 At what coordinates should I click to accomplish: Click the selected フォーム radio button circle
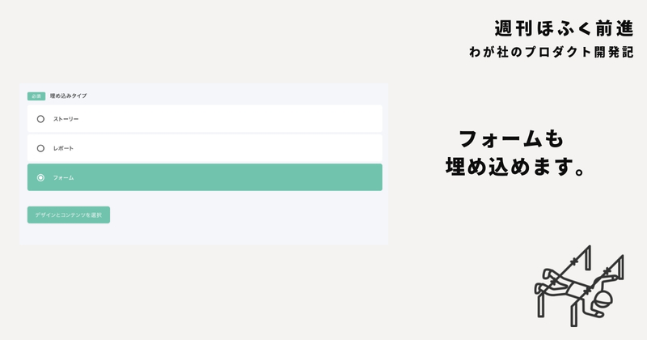pos(40,177)
